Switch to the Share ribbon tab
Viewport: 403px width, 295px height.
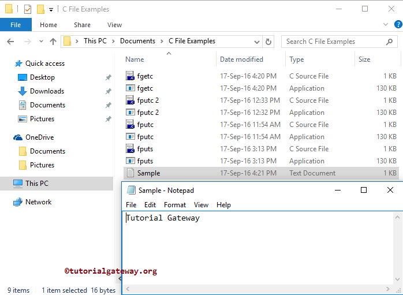tap(82, 25)
